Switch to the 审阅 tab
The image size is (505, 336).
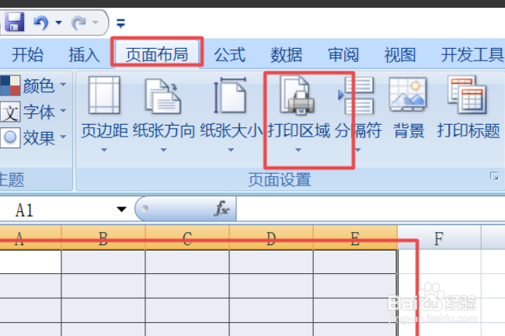click(343, 54)
